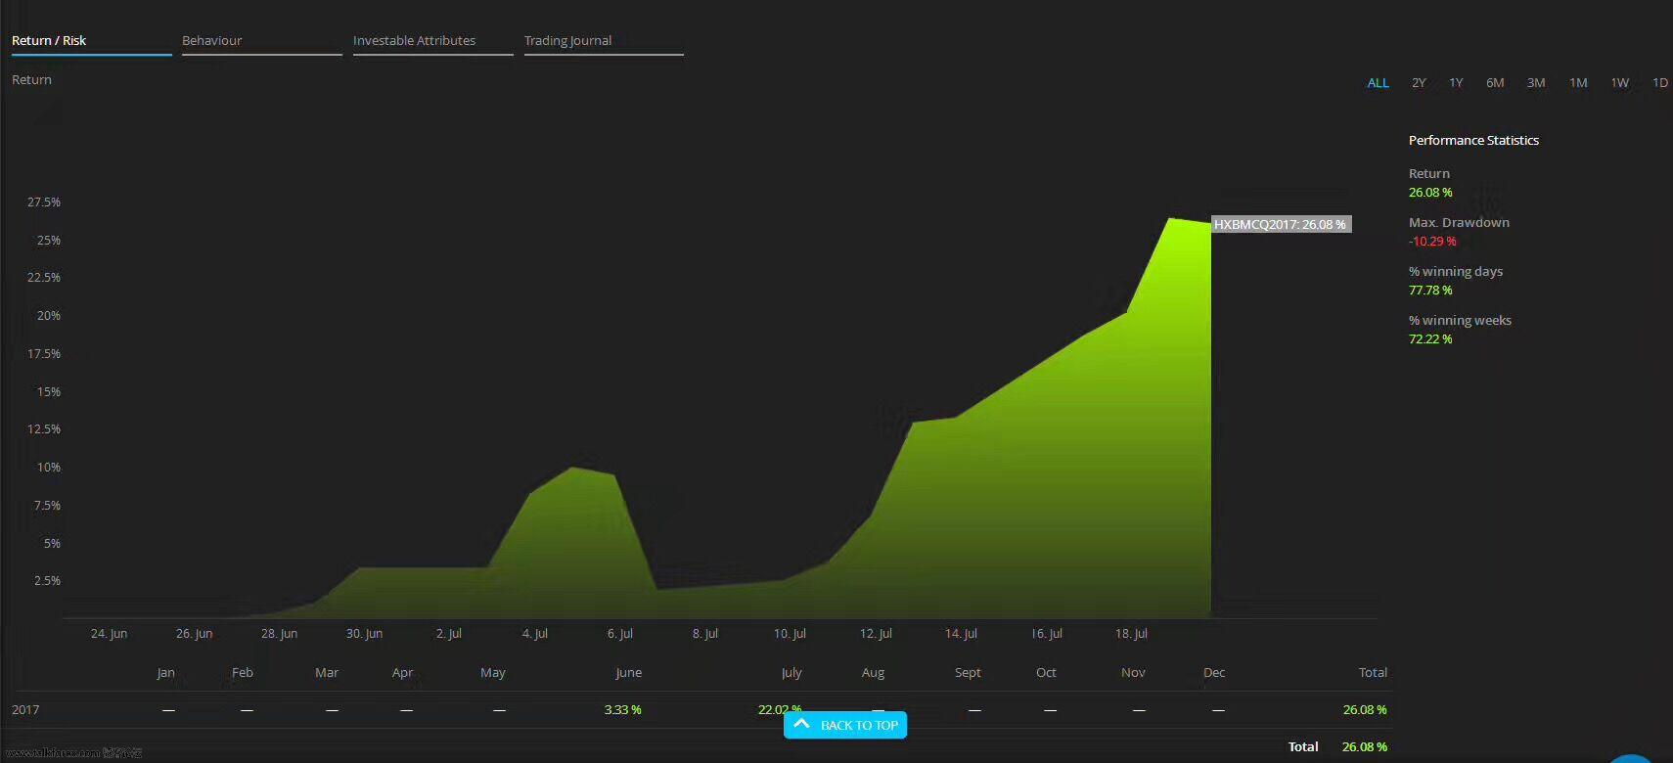
Task: Click the % winning weeks label
Action: click(x=1460, y=321)
